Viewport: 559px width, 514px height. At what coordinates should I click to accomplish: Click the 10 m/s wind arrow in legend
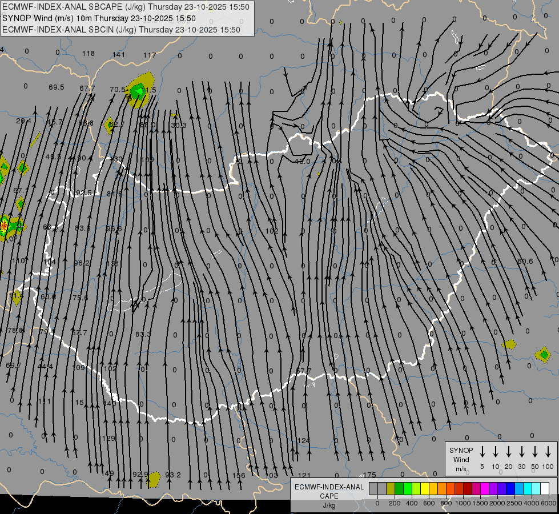(495, 452)
